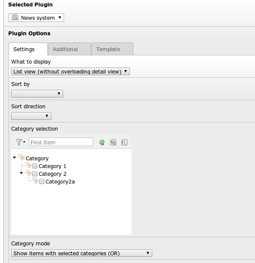Click the expand all tree nodes icon

click(113, 142)
